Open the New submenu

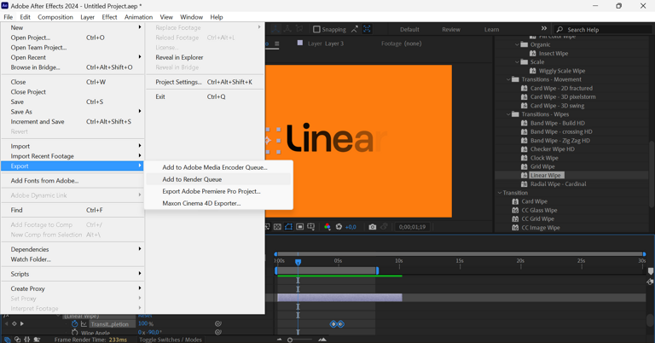pyautogui.click(x=72, y=27)
